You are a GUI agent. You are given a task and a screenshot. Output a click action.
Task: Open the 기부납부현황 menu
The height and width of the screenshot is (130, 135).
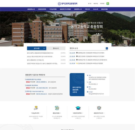(53, 9)
